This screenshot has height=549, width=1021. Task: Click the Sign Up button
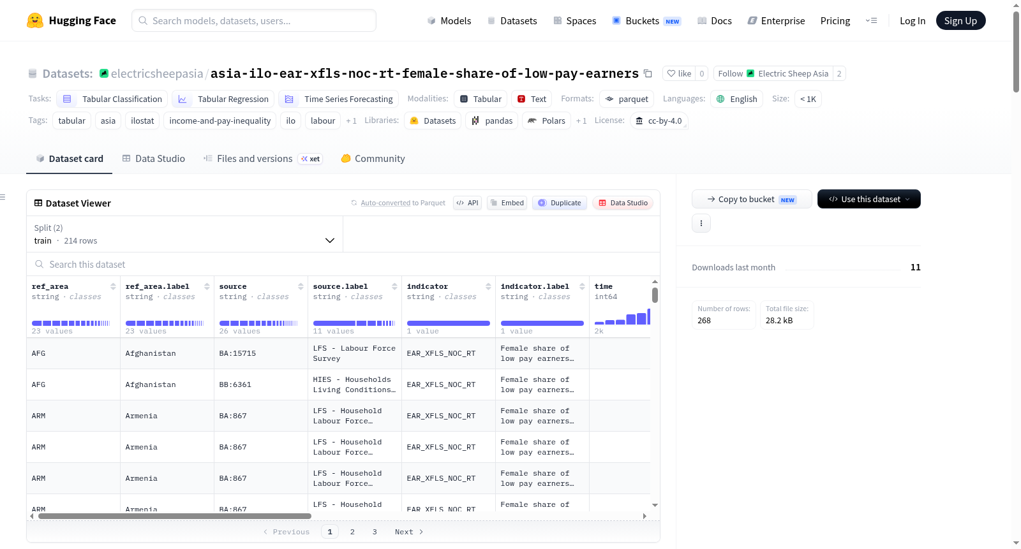960,20
